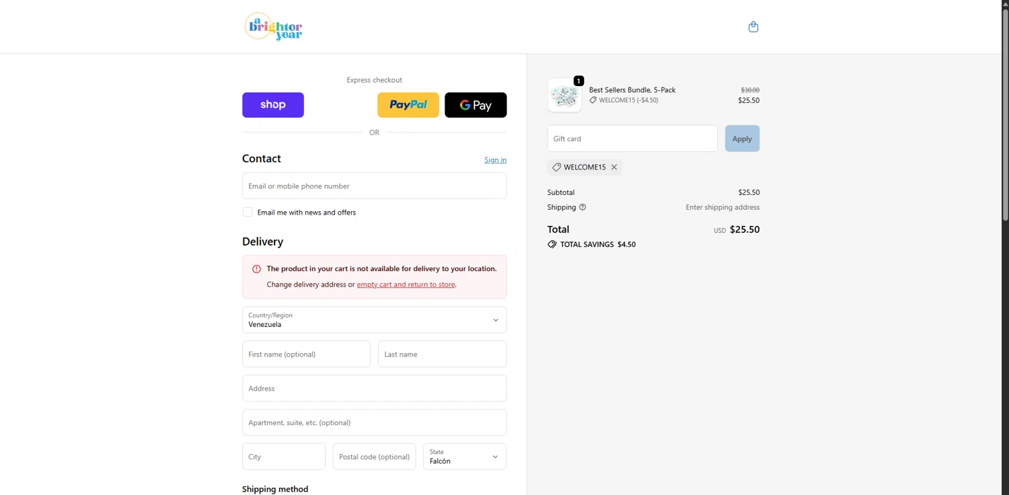Screen dimensions: 1009x495
Task: Click the tag icon beside WELCOME15 (-$4.50)
Action: tap(593, 100)
